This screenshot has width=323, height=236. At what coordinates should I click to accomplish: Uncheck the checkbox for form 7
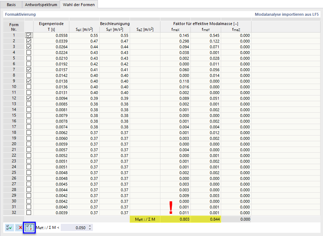29,70
